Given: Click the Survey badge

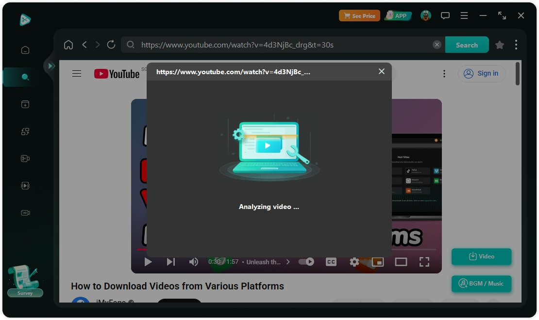Looking at the screenshot, I should [25, 293].
